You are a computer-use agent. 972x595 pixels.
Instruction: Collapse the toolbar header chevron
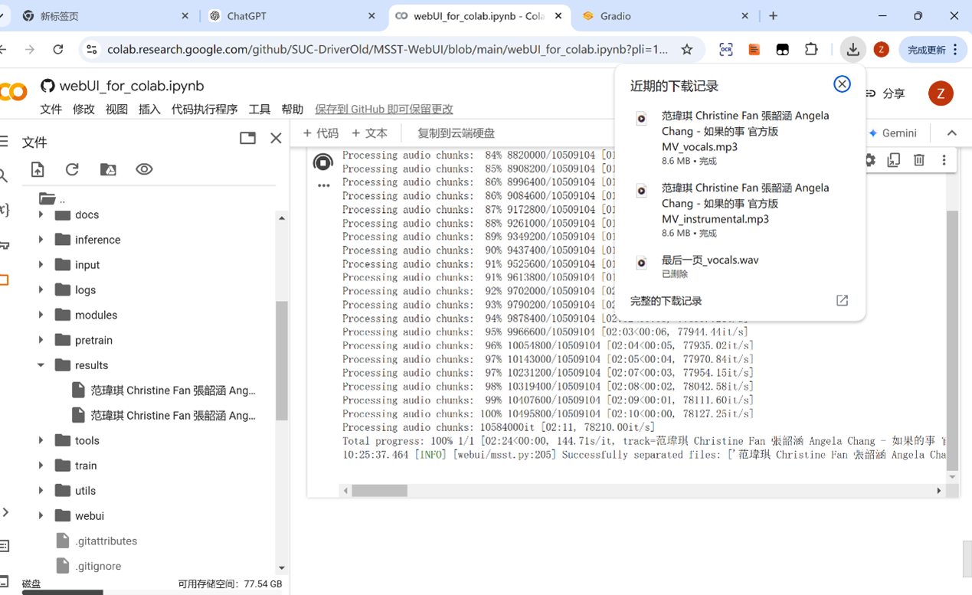click(951, 133)
